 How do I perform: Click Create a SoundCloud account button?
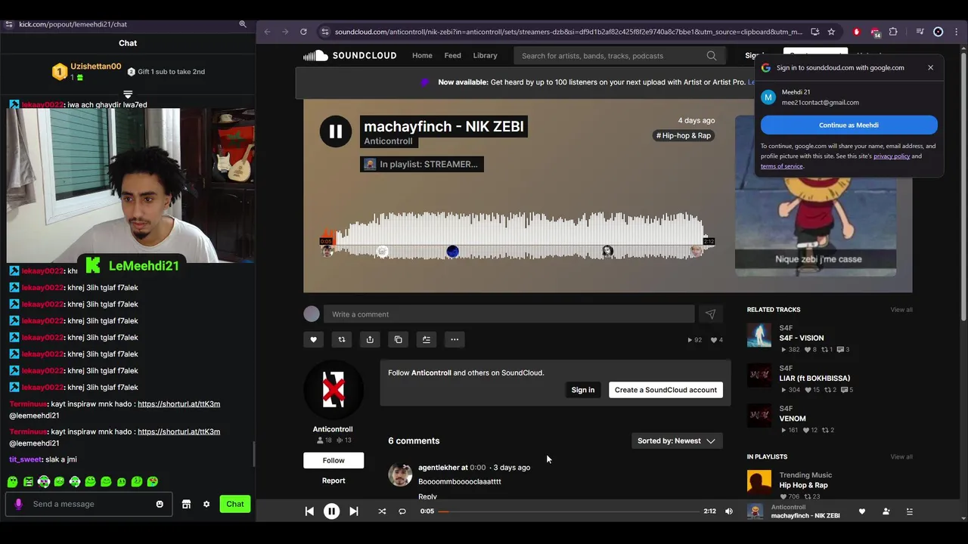pos(665,390)
